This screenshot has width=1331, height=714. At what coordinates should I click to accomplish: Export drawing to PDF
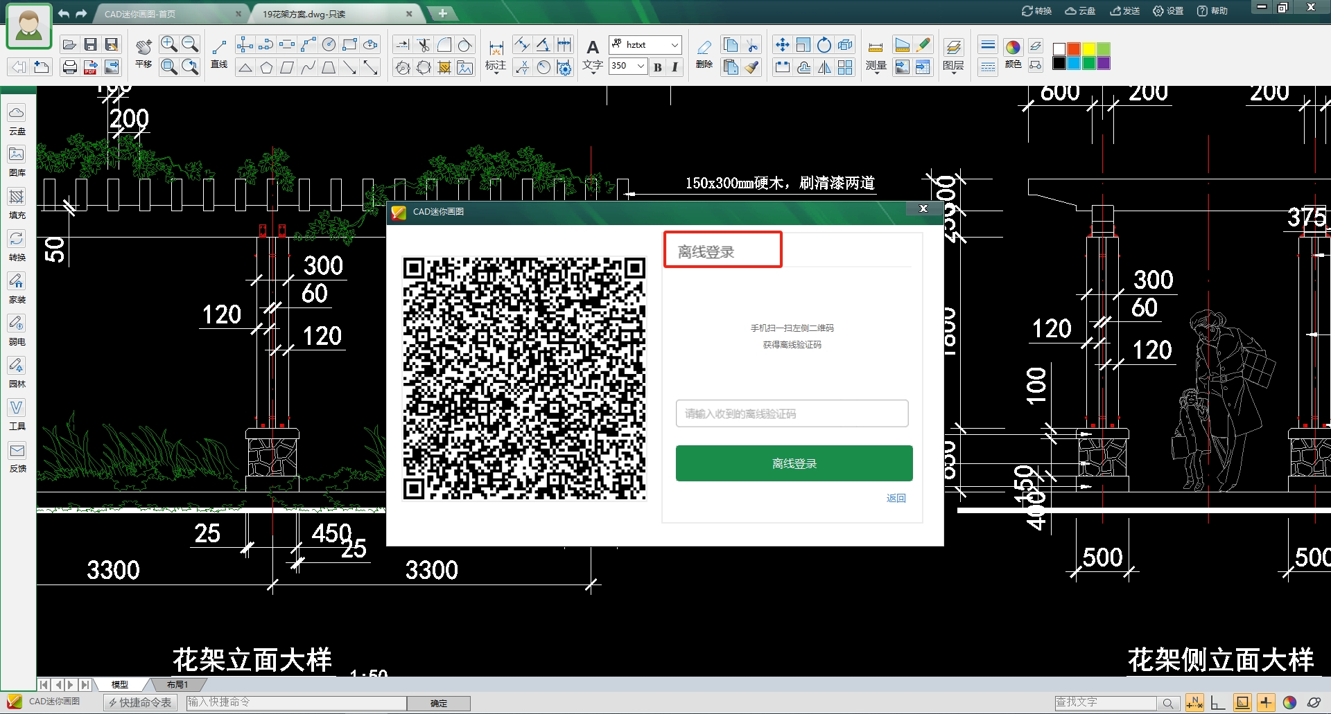pos(90,67)
